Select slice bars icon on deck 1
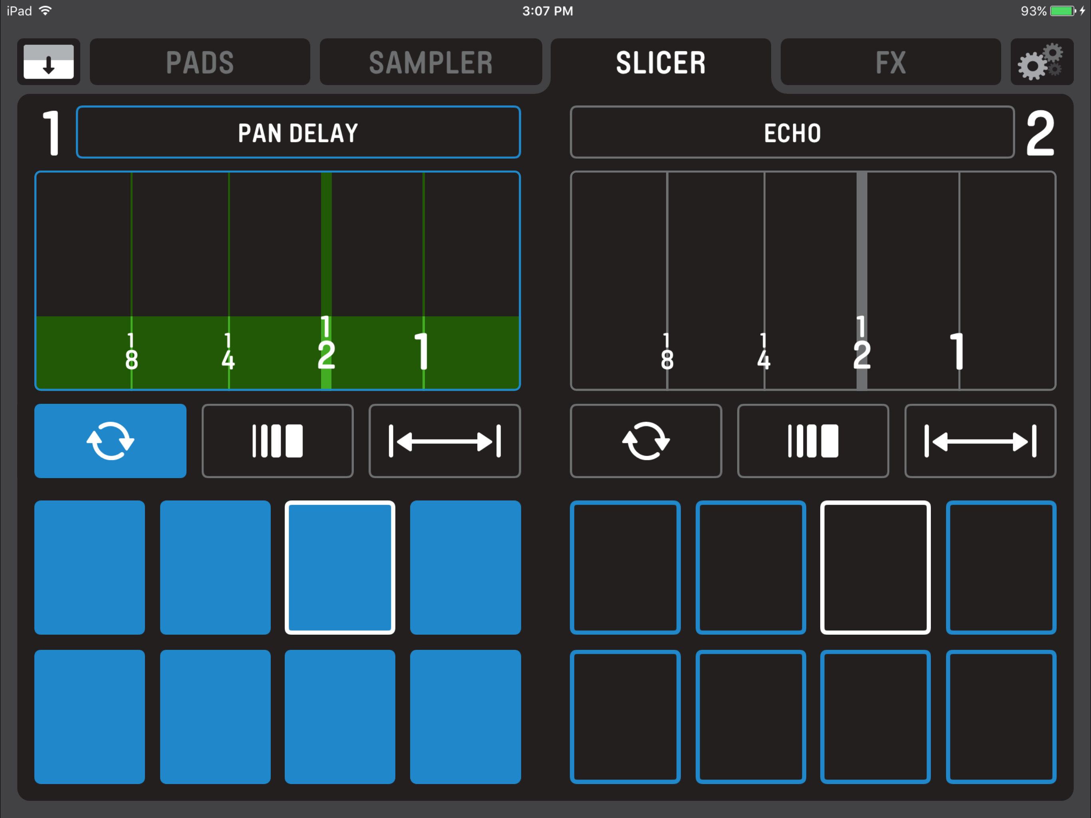The width and height of the screenshot is (1091, 818). point(277,441)
